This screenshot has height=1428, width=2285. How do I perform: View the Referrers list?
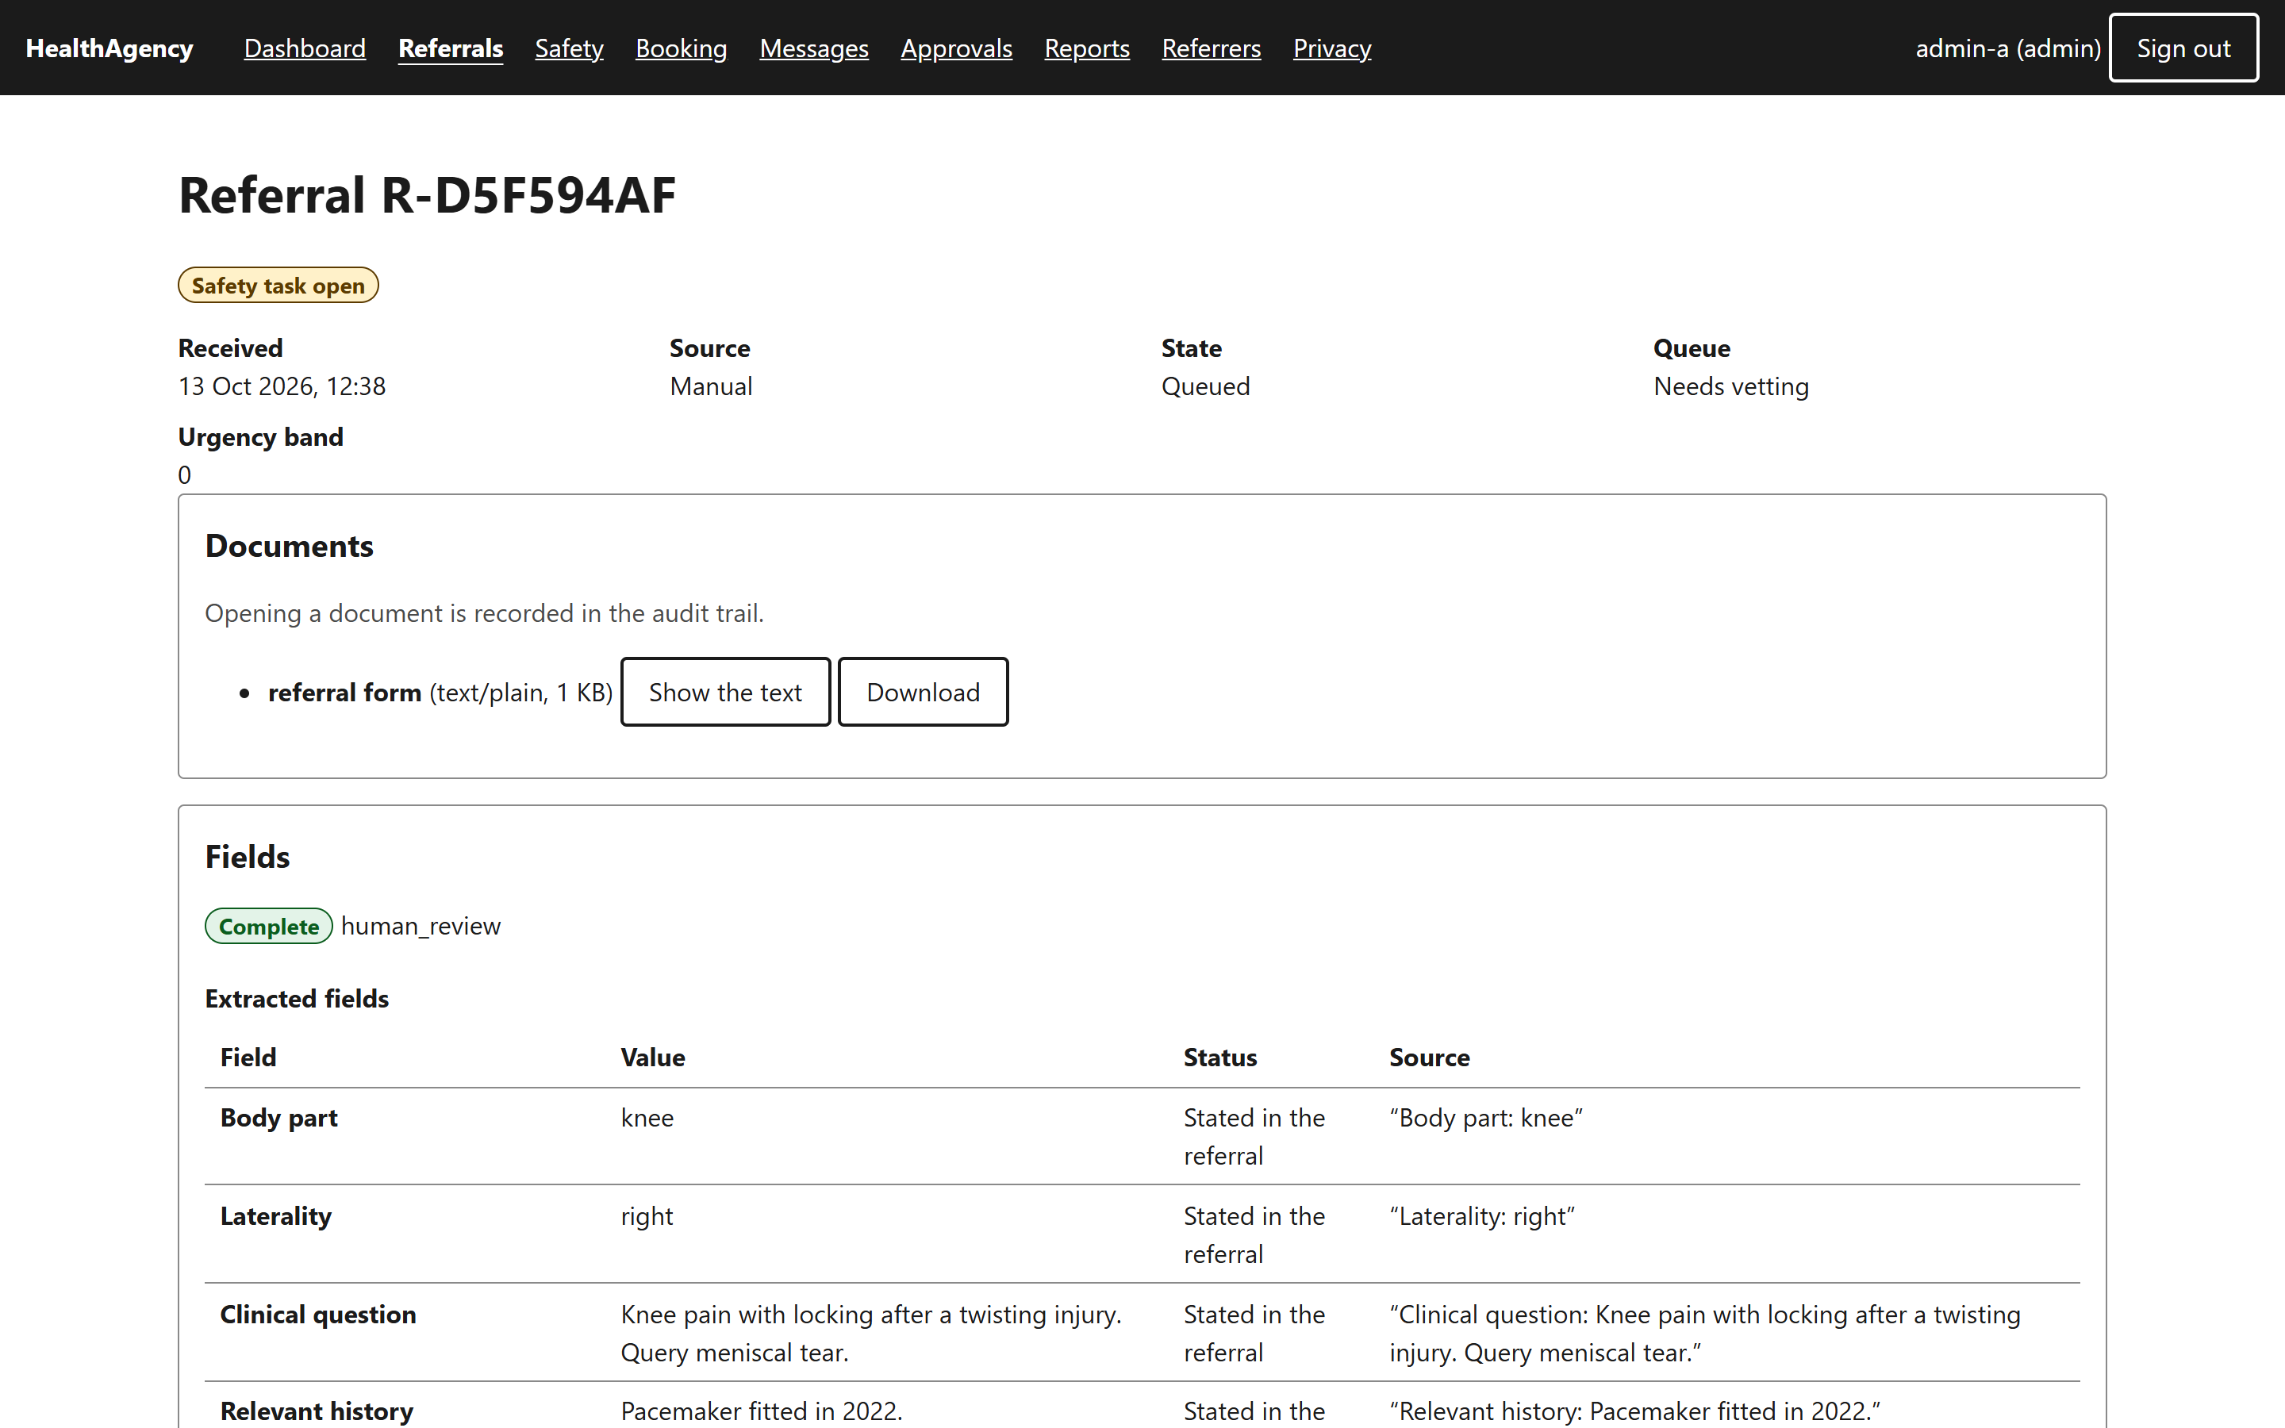1211,48
